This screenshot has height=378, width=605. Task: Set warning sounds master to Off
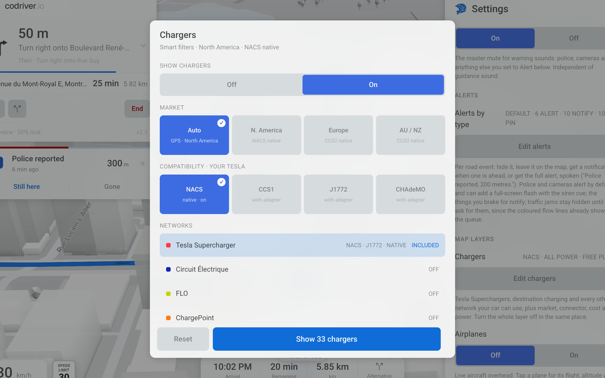tap(574, 38)
